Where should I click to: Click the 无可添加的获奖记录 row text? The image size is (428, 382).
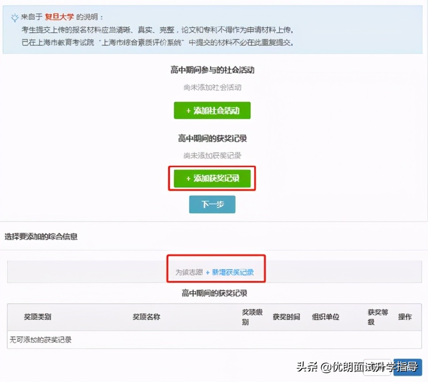click(41, 340)
